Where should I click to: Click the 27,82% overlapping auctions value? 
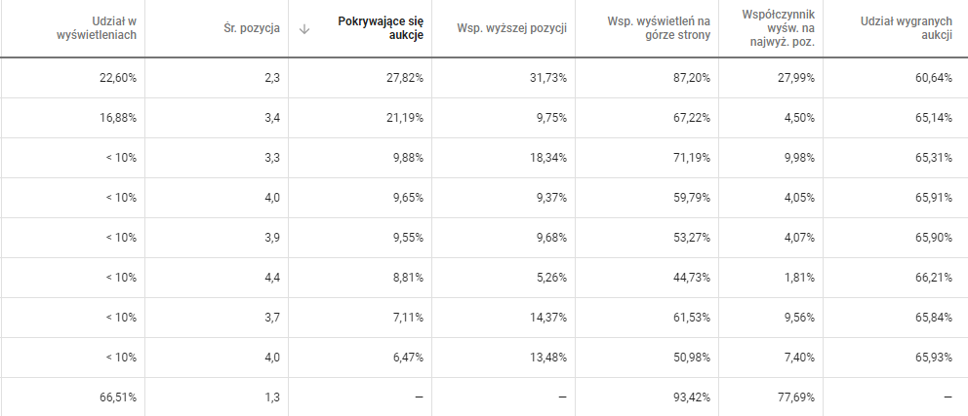(404, 78)
